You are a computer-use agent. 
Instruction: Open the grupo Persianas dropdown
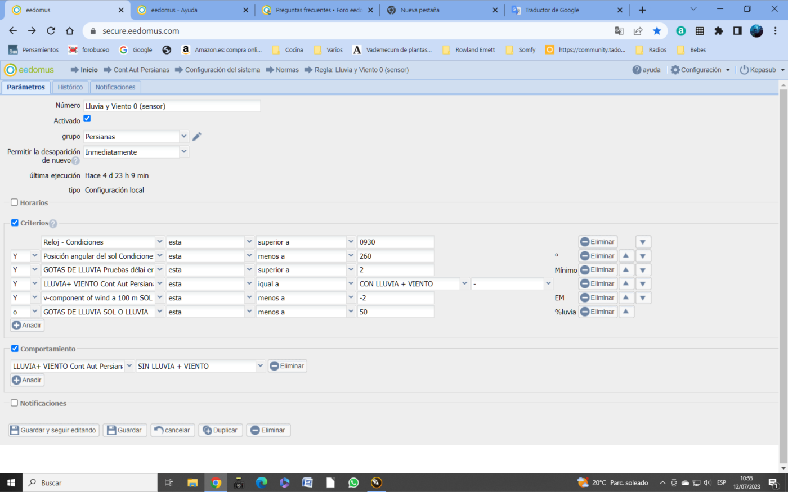pos(184,137)
